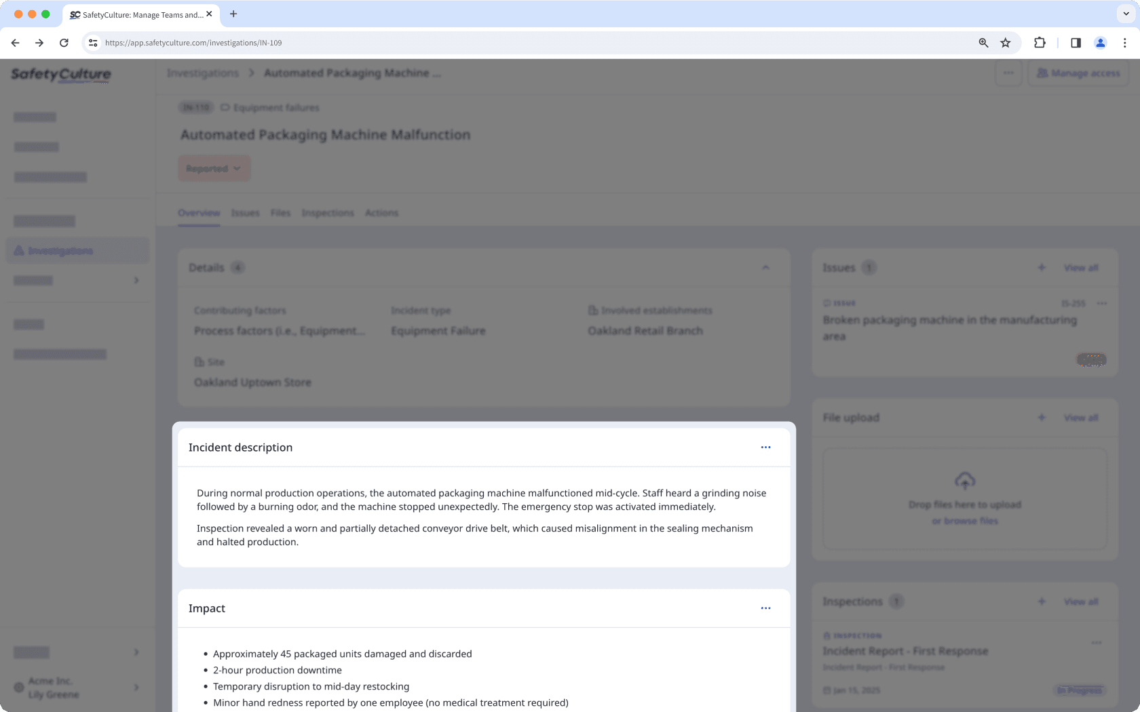Open the header more options ellipsis menu
The width and height of the screenshot is (1140, 712).
tap(1008, 73)
